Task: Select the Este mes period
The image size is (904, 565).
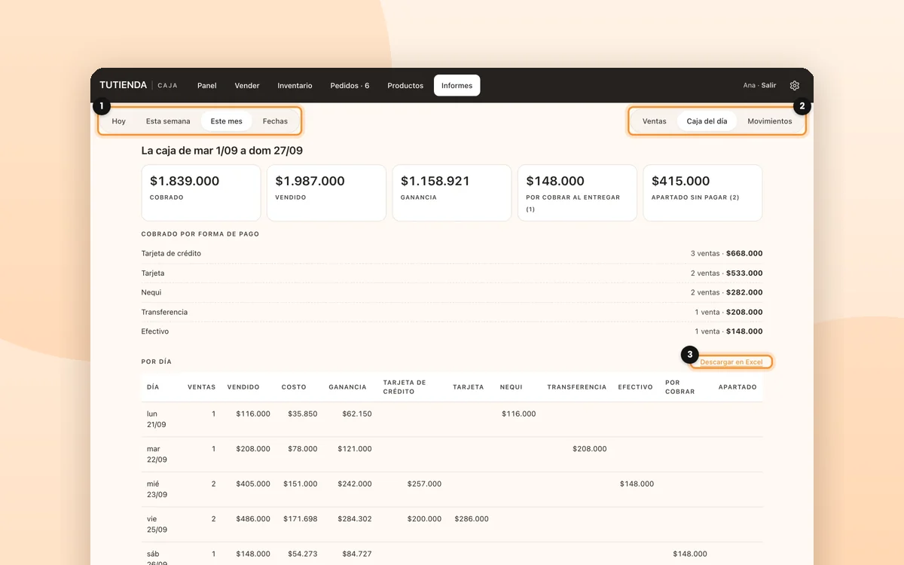Action: tap(227, 121)
